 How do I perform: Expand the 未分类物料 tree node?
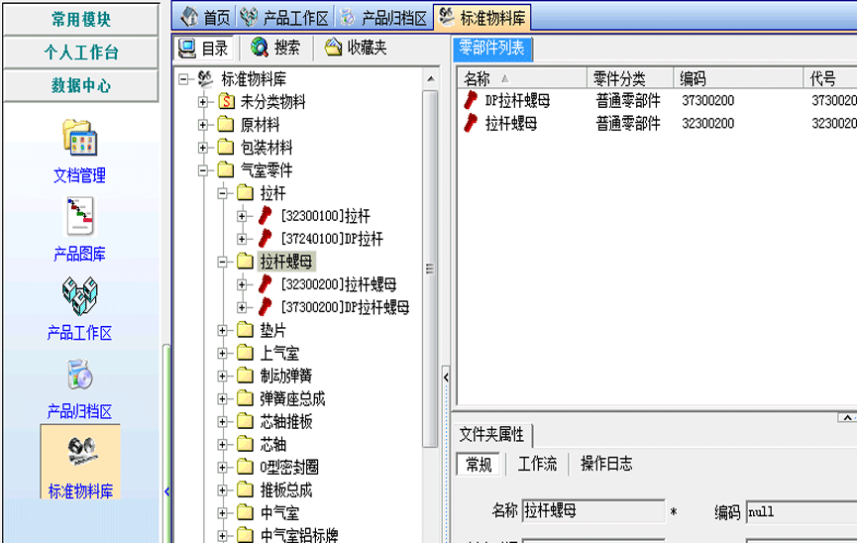click(x=203, y=101)
